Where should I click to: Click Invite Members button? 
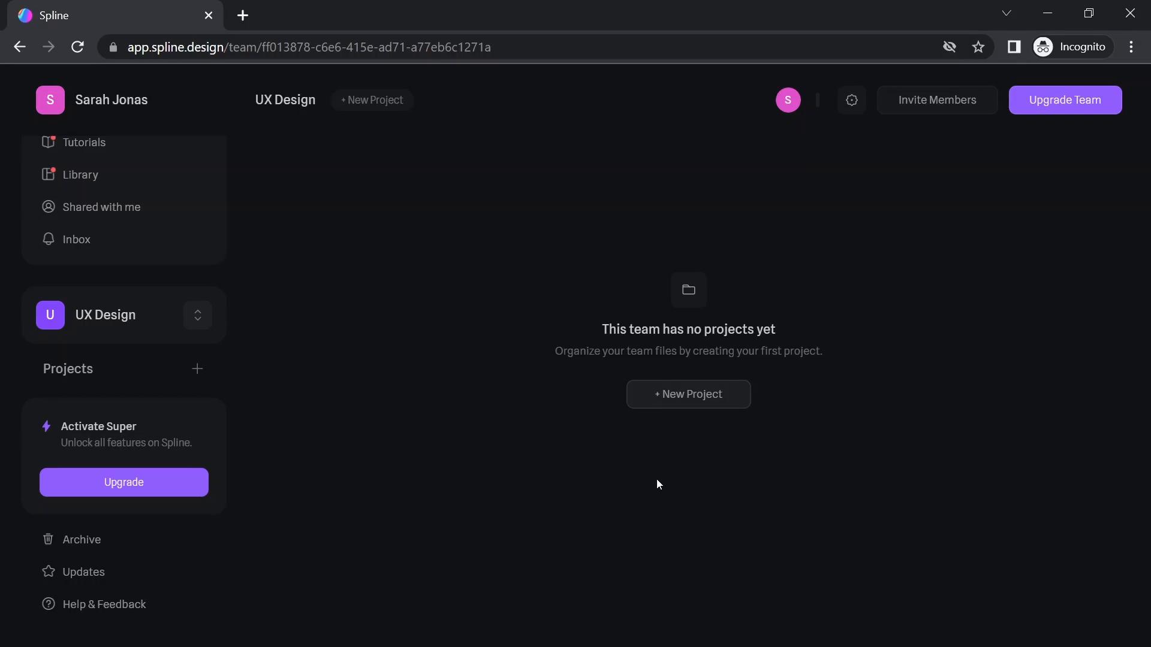coord(937,99)
